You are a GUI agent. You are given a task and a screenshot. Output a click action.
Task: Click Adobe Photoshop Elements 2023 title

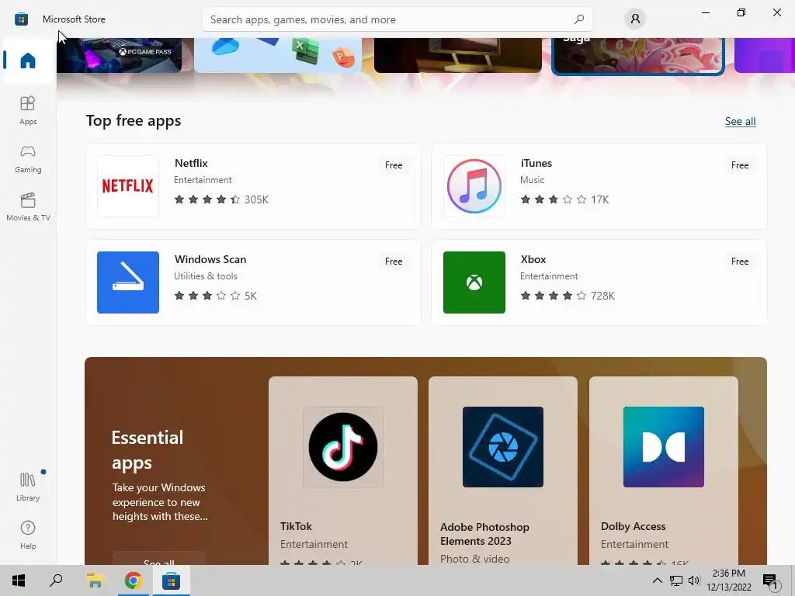484,534
